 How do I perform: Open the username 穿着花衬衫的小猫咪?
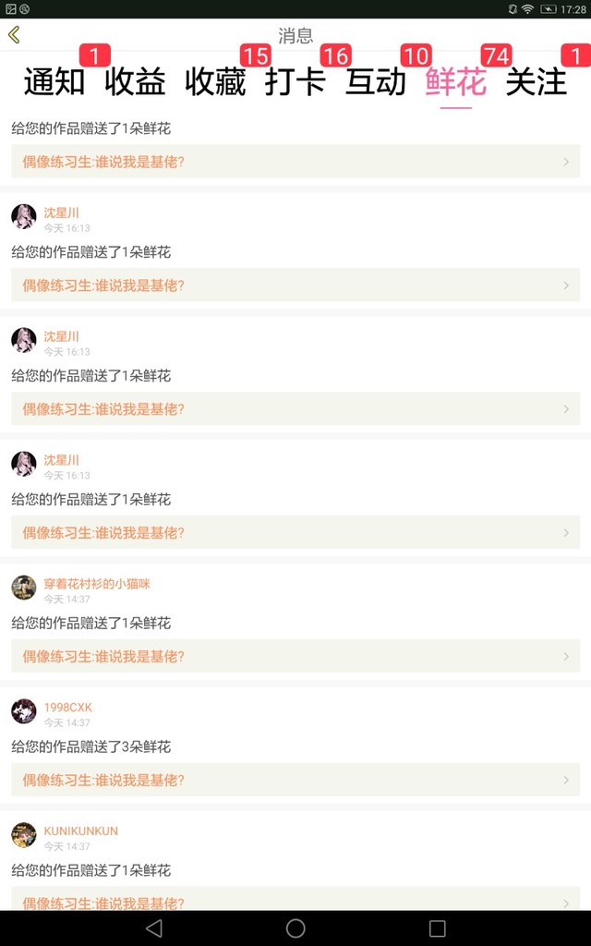97,584
